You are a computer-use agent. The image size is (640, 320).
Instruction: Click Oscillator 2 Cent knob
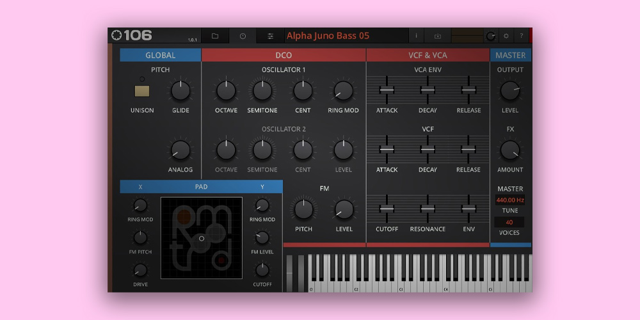pyautogui.click(x=303, y=150)
